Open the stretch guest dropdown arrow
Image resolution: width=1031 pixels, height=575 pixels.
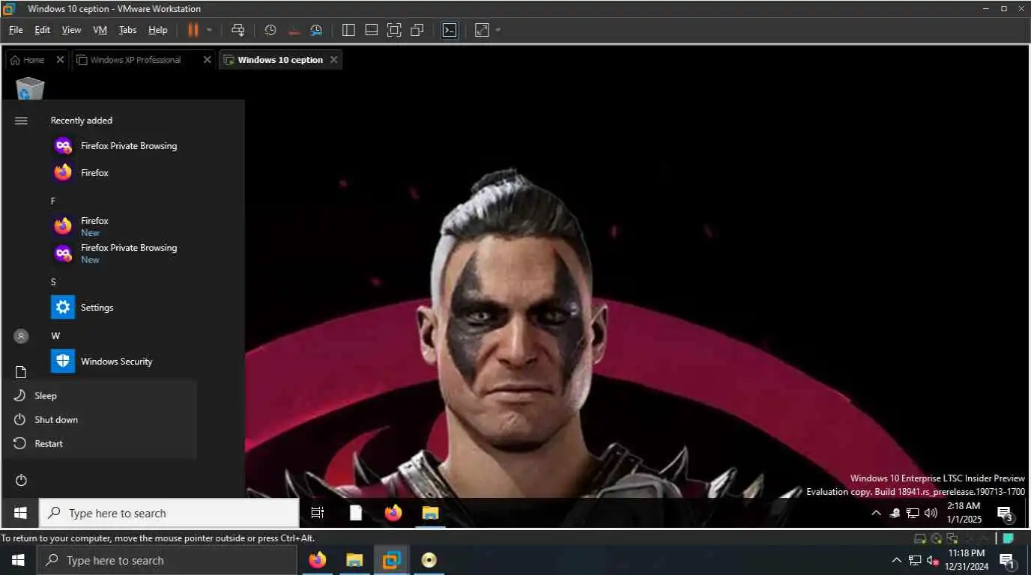click(498, 30)
